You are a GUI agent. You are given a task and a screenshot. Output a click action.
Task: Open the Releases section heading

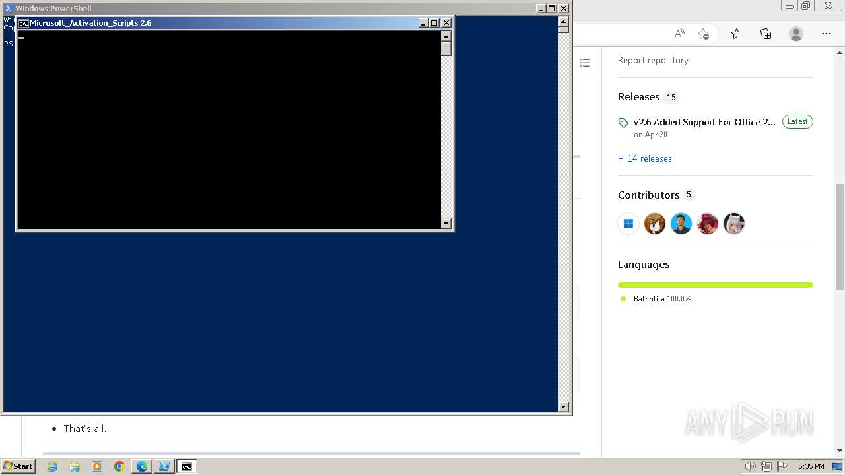point(638,96)
